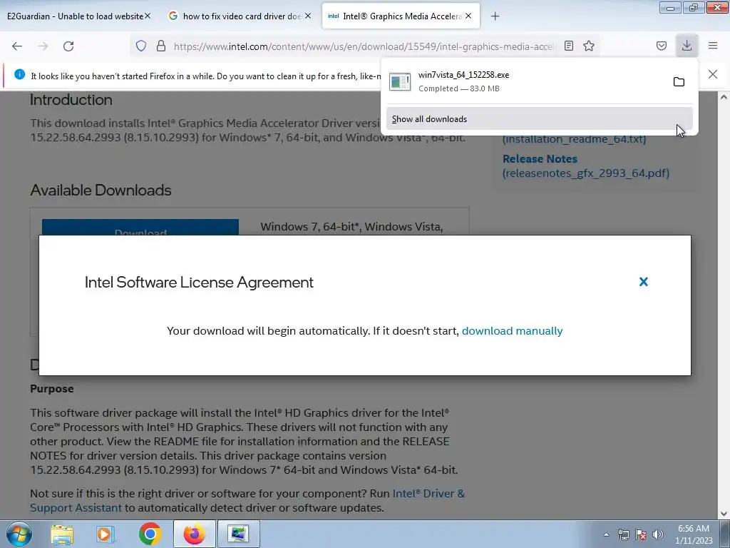Bookmark this page with the star icon
The height and width of the screenshot is (548, 730).
click(x=589, y=46)
